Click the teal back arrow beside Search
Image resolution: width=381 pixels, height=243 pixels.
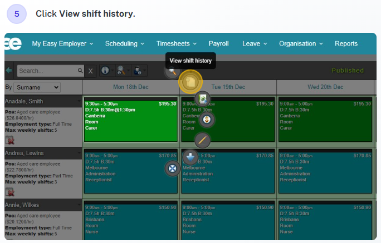click(9, 71)
